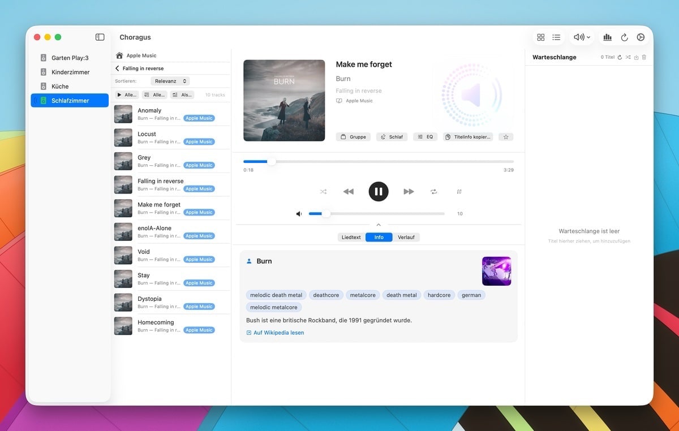Viewport: 679px width, 431px height.
Task: Enable repeat mode near the playback controls
Action: 434,191
